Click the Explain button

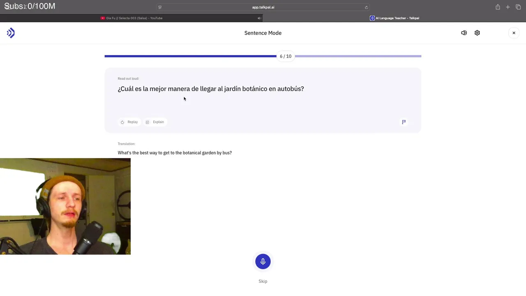(155, 122)
